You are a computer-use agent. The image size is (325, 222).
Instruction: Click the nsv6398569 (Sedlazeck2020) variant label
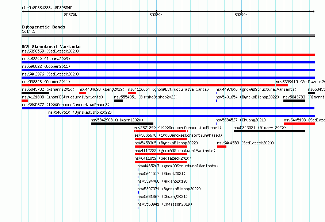[50, 51]
